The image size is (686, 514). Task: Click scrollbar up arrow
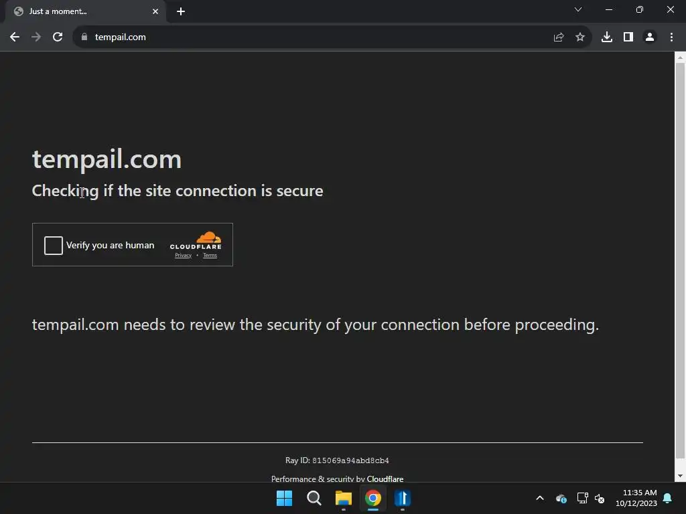click(x=680, y=58)
